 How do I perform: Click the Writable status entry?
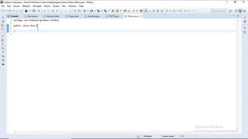point(148,136)
